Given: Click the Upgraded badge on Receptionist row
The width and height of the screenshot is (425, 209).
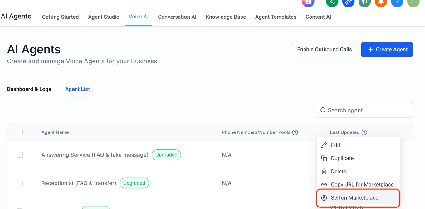Looking at the screenshot, I should coord(134,183).
